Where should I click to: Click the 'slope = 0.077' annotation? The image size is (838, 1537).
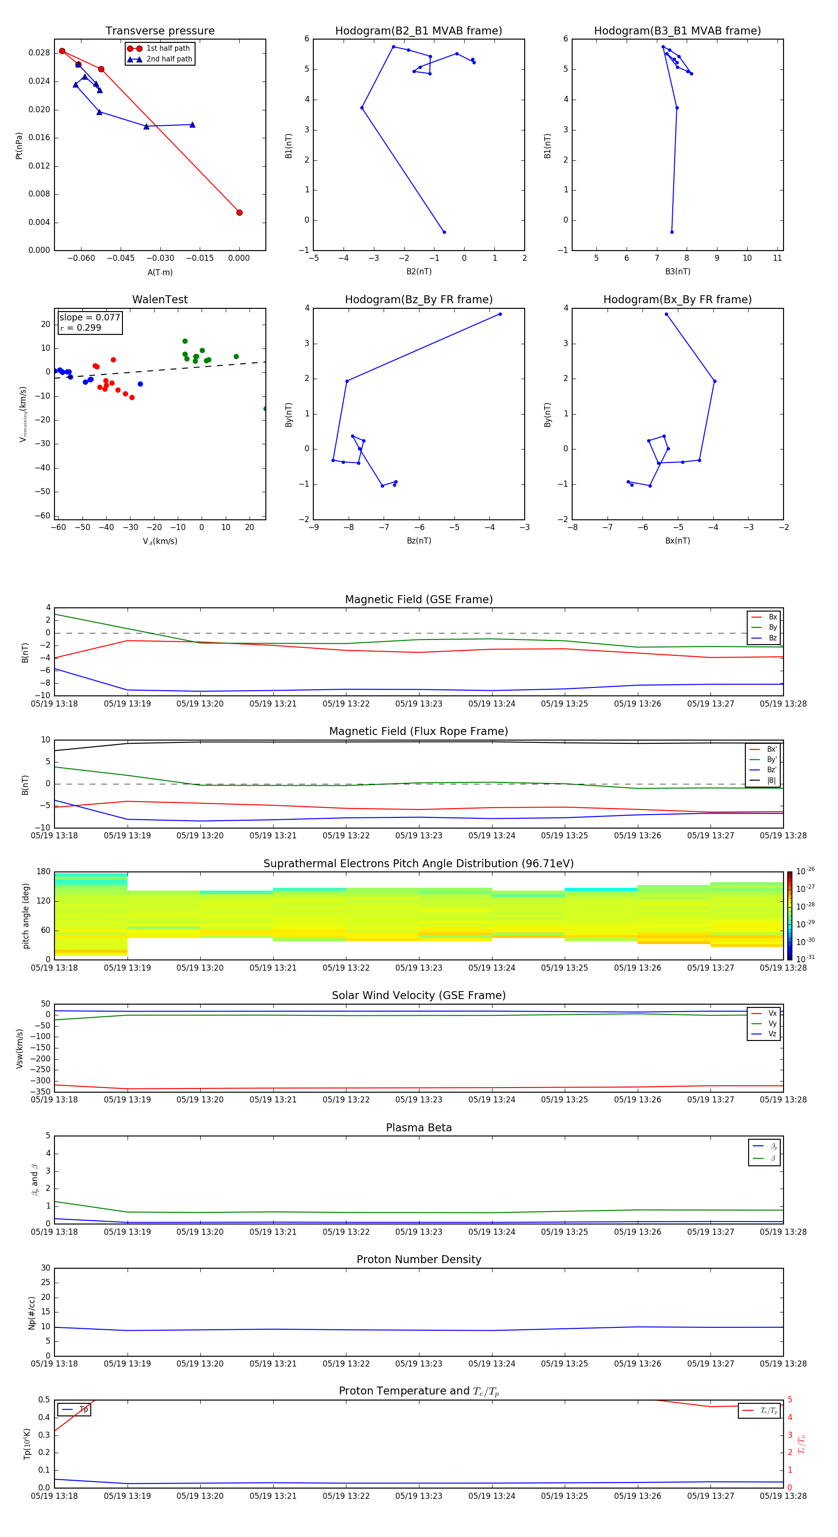(90, 318)
